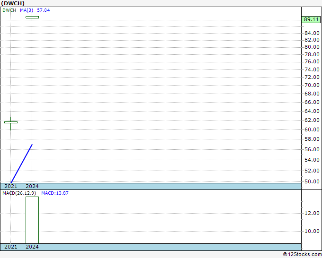This screenshot has width=322, height=258.
Task: Click 2021 on the MACD panel time axis
Action: pos(10,247)
